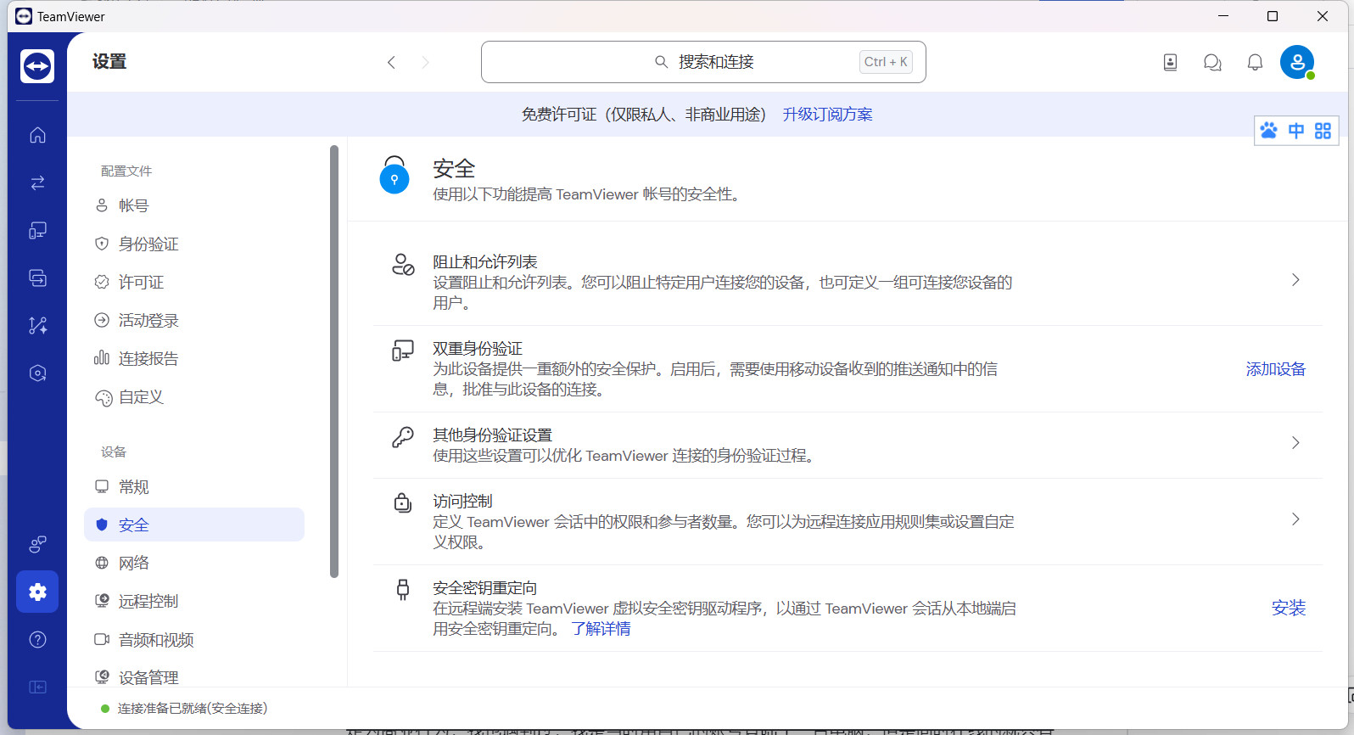
Task: Click the 双重身份验证 heading
Action: tap(478, 349)
